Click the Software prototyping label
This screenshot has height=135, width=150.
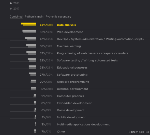coord(72,75)
